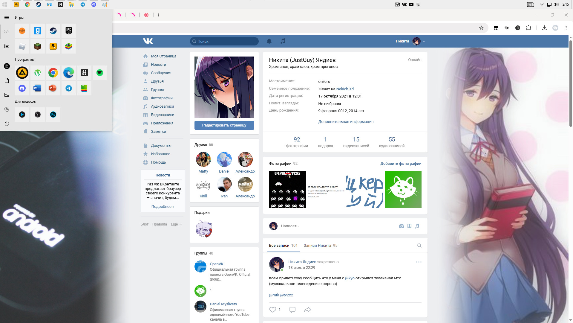The width and height of the screenshot is (573, 323).
Task: Open browser downloads
Action: [545, 28]
